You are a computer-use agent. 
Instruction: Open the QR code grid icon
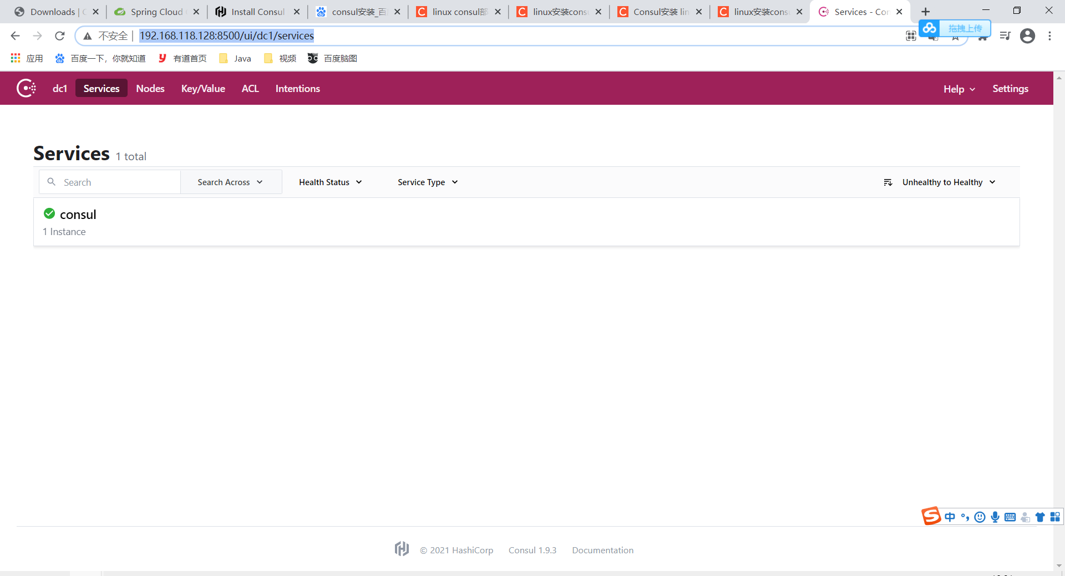coord(911,36)
